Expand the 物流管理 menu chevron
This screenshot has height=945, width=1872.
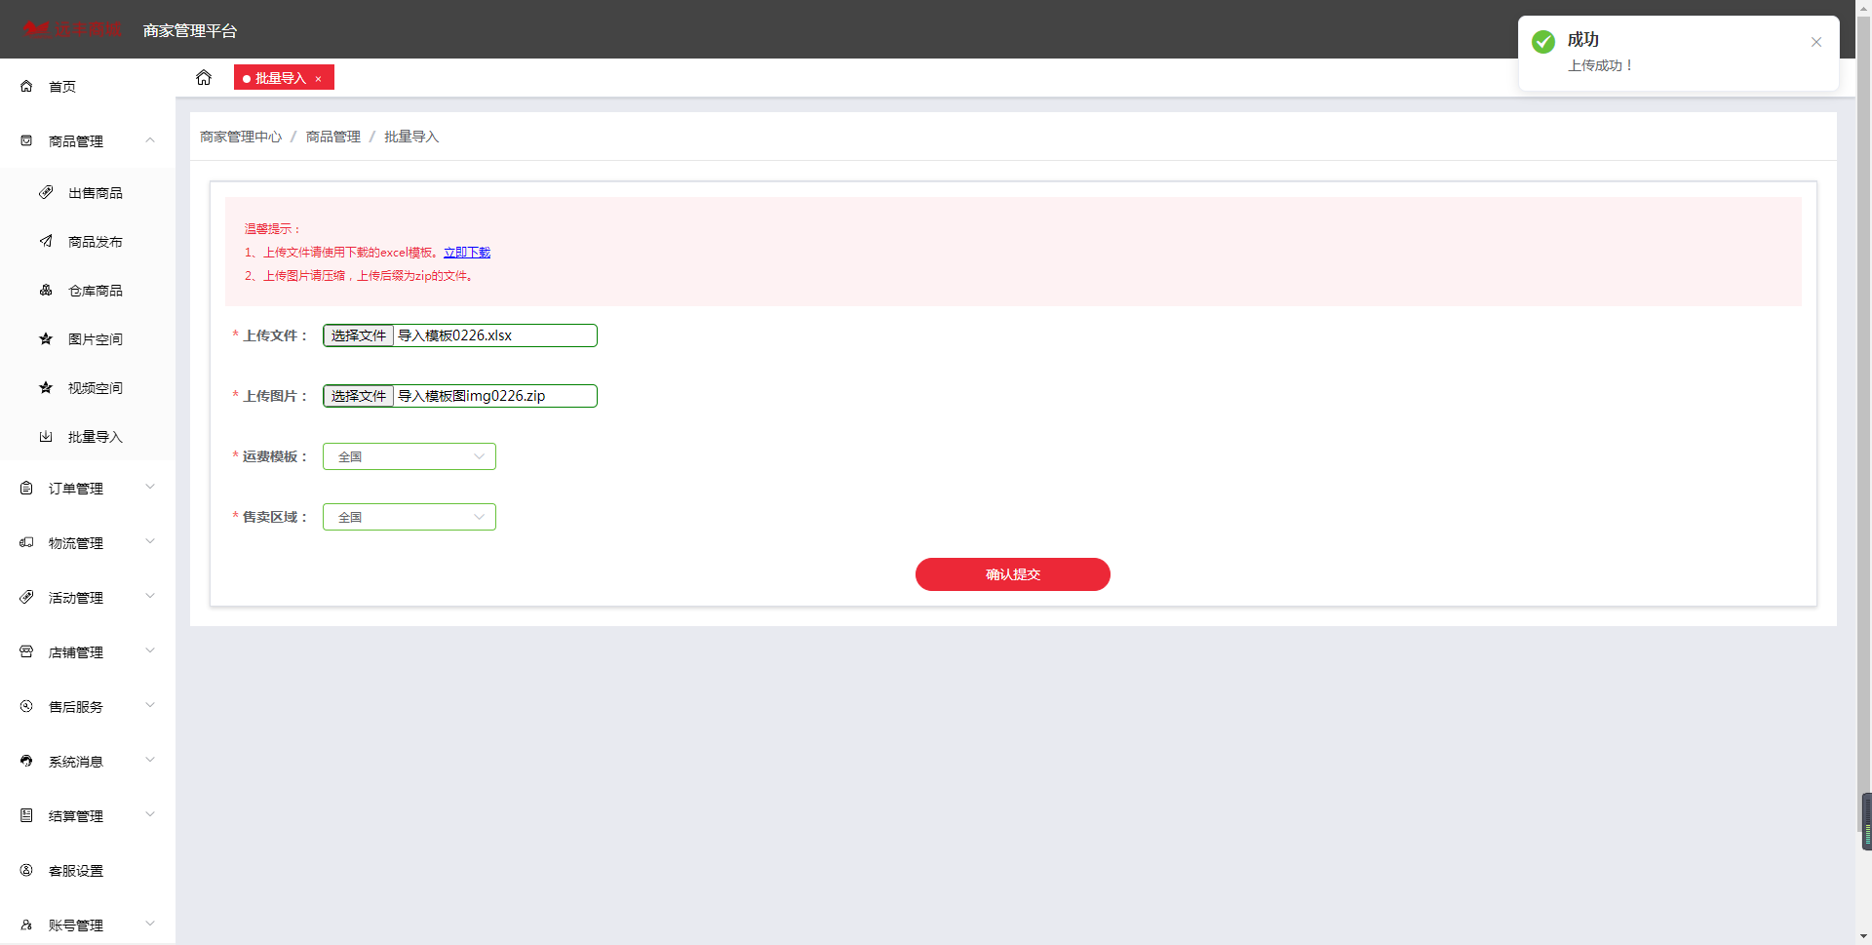click(x=150, y=541)
